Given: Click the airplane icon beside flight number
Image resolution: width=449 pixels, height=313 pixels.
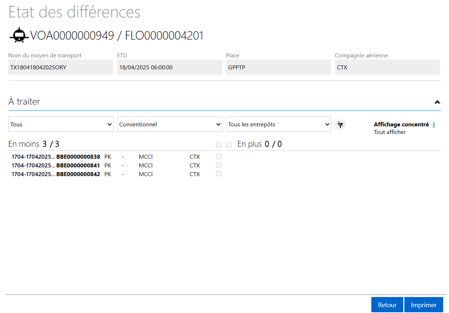Looking at the screenshot, I should (x=19, y=36).
